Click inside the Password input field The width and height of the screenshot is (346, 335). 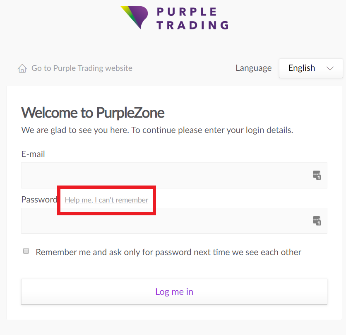click(x=174, y=221)
